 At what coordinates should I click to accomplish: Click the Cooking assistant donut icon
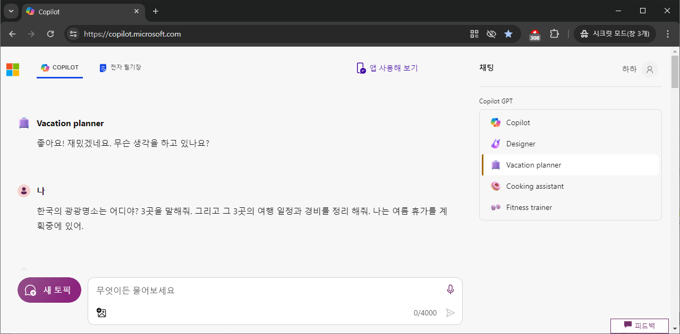click(x=496, y=186)
